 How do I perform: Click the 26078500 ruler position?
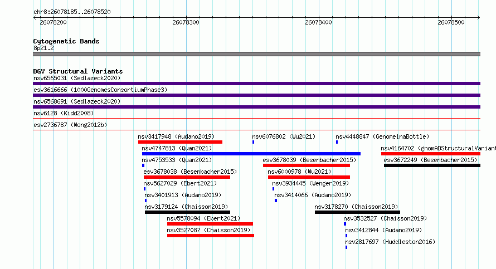click(x=451, y=22)
